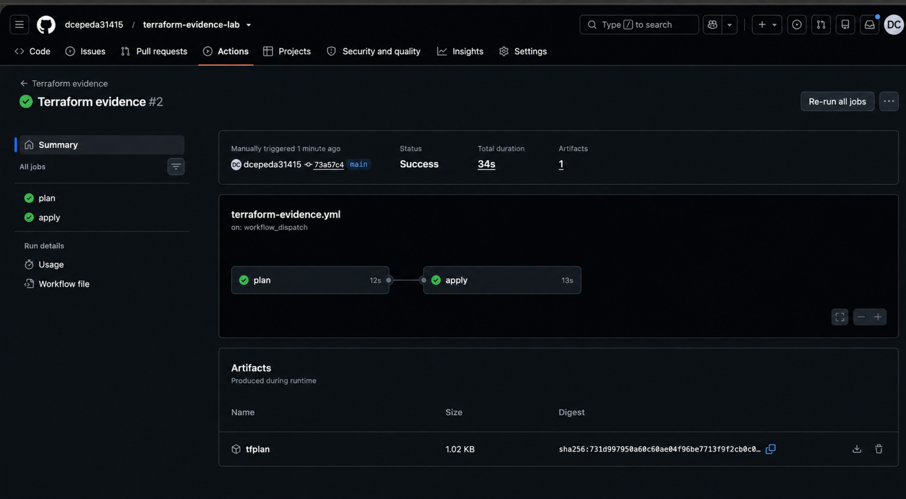Open the three-dot run options menu
This screenshot has height=499, width=906.
[888, 101]
